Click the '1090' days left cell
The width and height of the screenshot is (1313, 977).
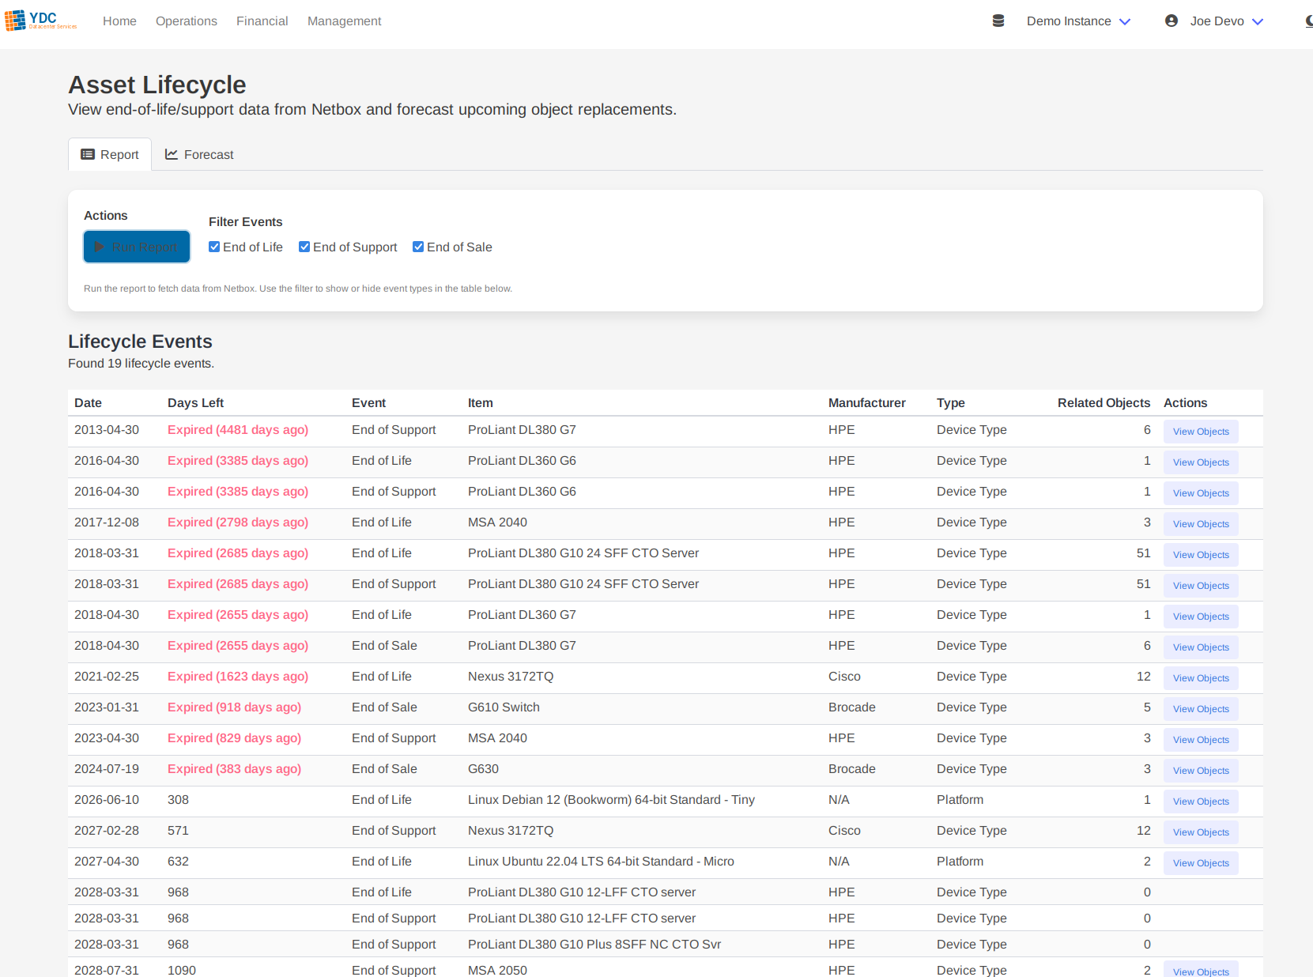click(182, 970)
